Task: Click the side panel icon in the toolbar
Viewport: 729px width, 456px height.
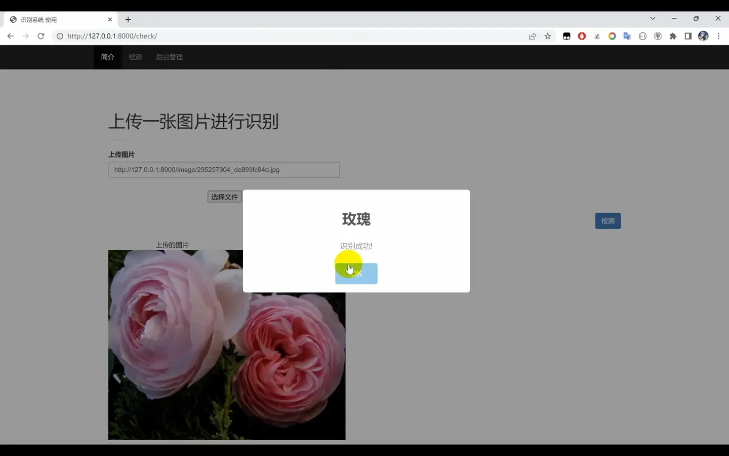Action: [688, 36]
